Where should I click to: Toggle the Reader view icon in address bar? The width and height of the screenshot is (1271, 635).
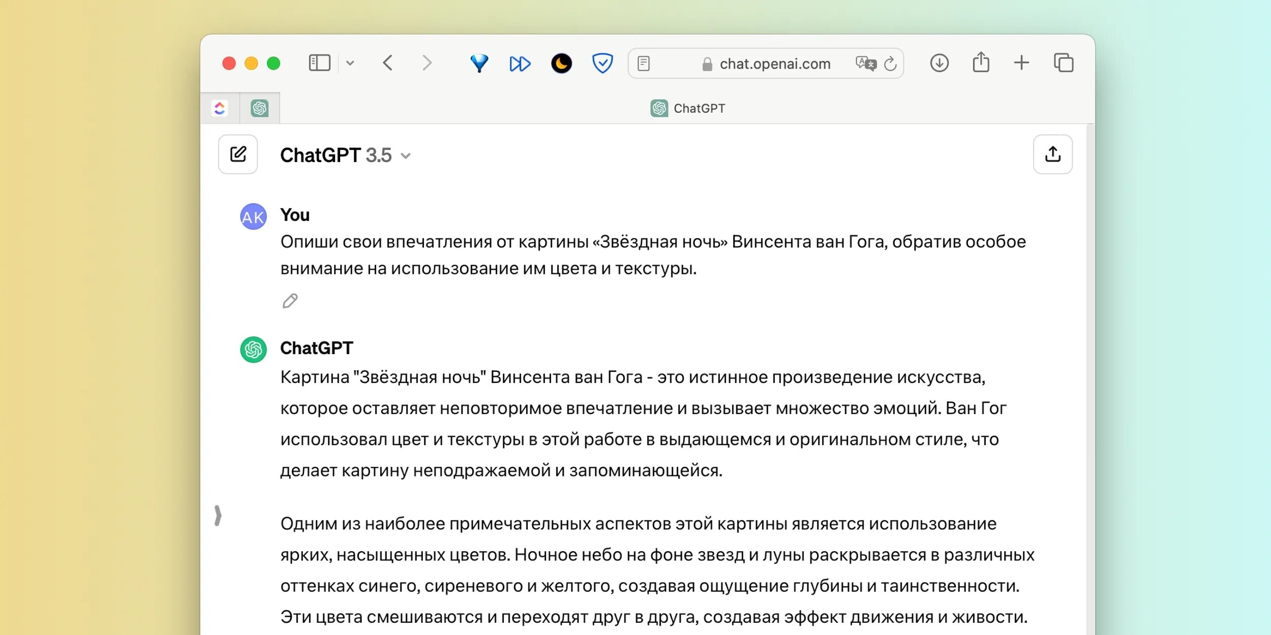point(644,63)
